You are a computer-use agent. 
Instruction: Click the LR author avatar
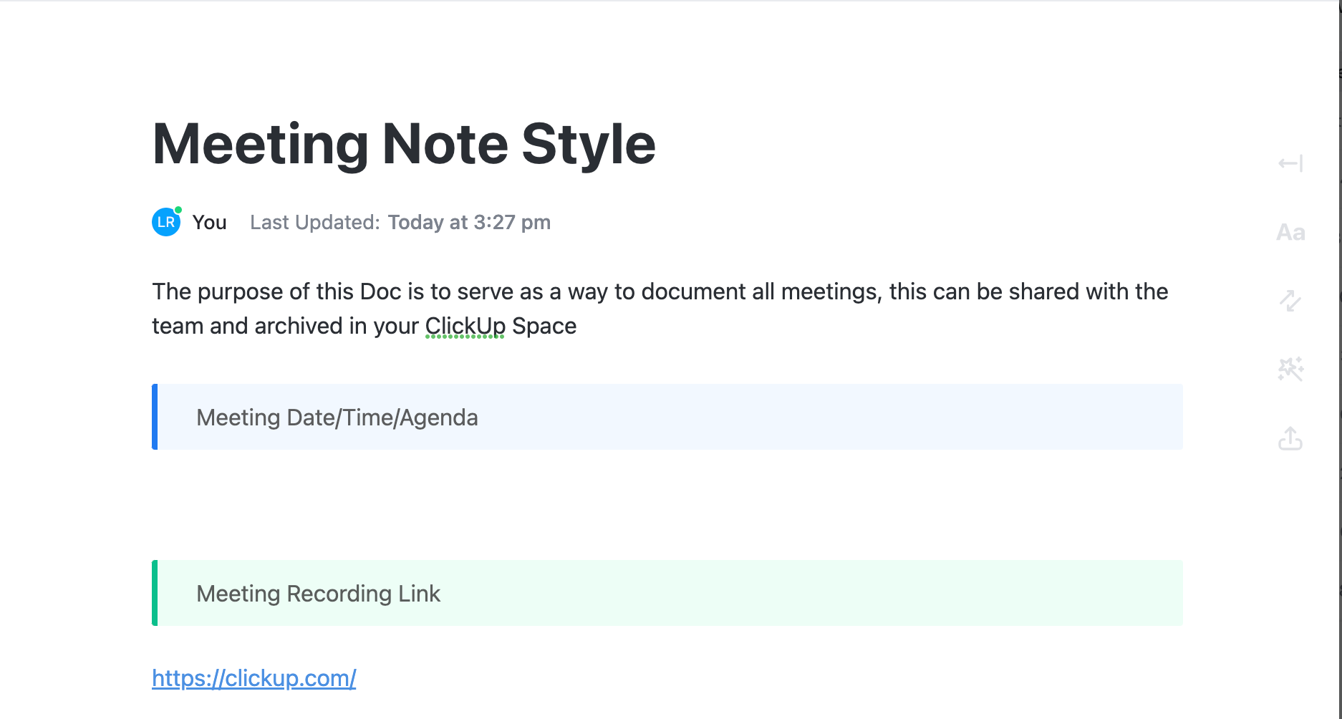166,222
